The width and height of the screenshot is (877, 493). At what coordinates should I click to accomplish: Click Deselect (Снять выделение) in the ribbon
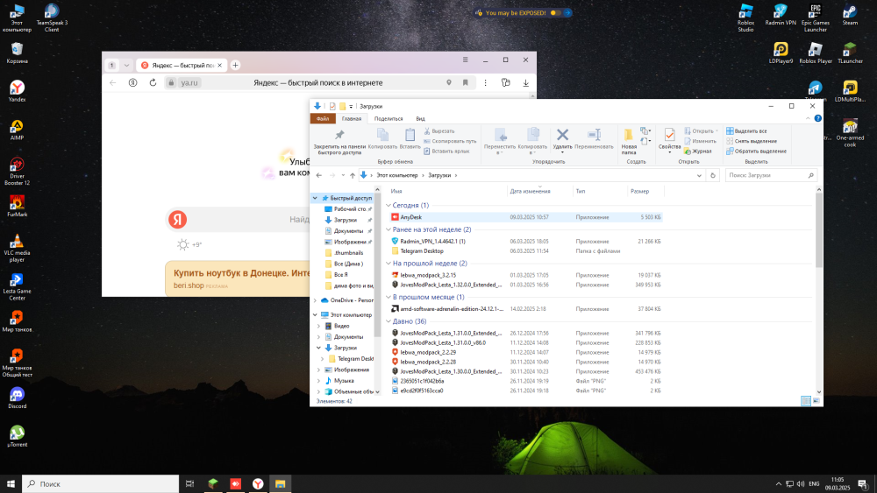click(752, 141)
